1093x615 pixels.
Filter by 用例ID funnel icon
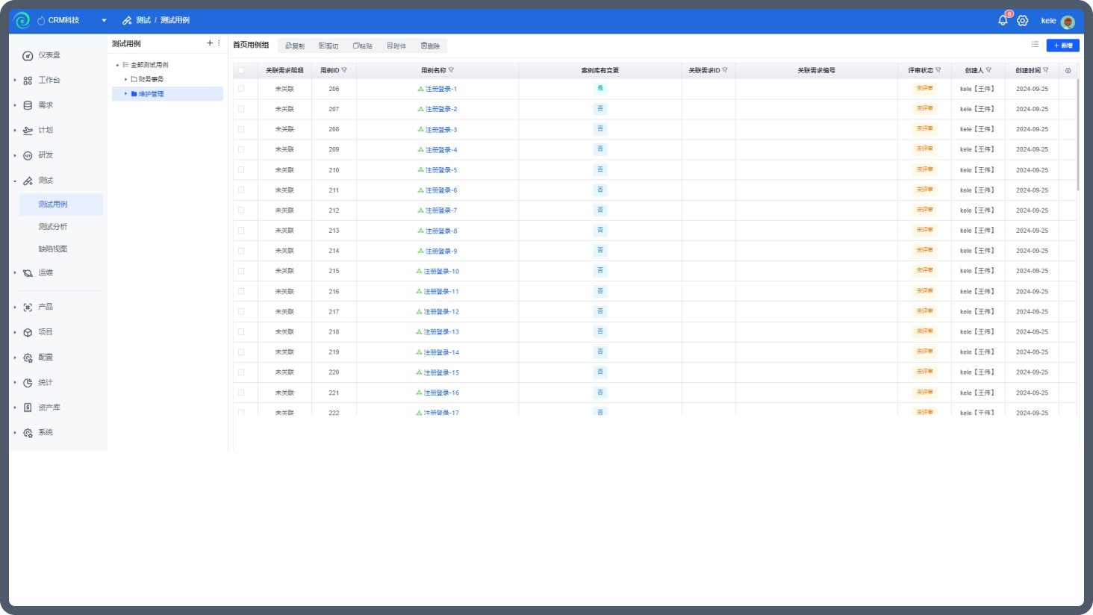(x=344, y=70)
